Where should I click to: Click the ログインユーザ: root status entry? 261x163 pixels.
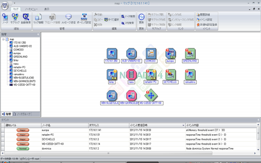pos(30,159)
